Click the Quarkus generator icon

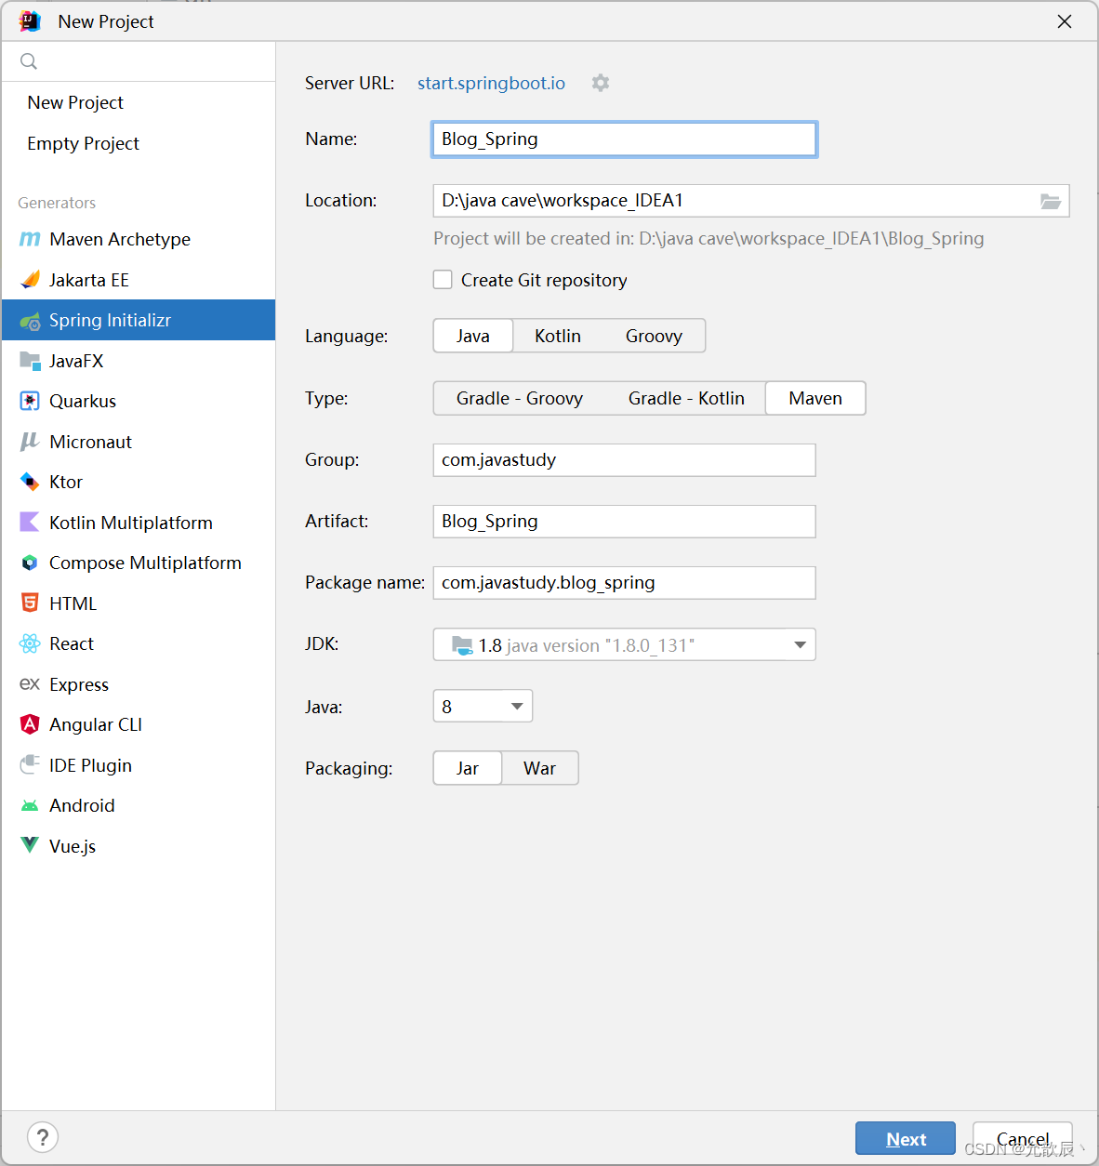click(30, 401)
